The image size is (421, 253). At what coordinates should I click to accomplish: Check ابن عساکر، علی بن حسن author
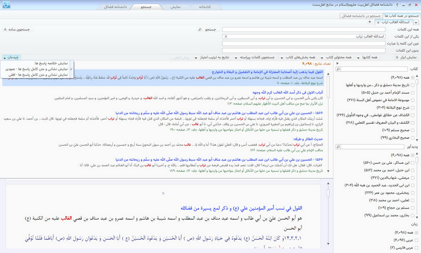coord(413,163)
